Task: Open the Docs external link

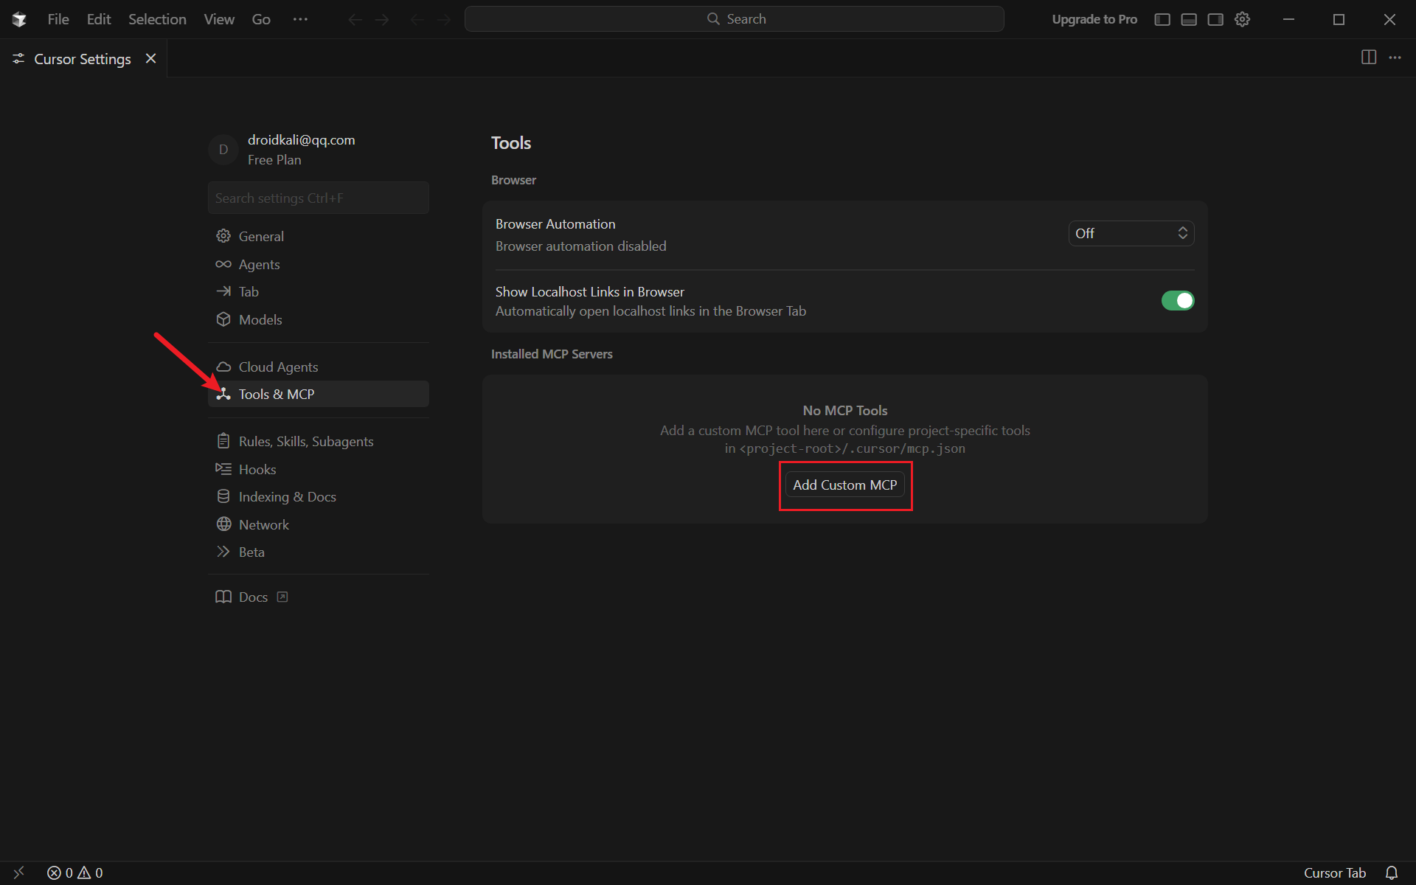Action: (x=252, y=597)
